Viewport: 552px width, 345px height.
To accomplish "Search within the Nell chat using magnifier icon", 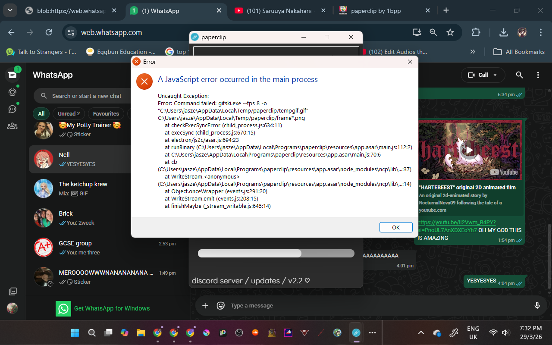I will 519,75.
